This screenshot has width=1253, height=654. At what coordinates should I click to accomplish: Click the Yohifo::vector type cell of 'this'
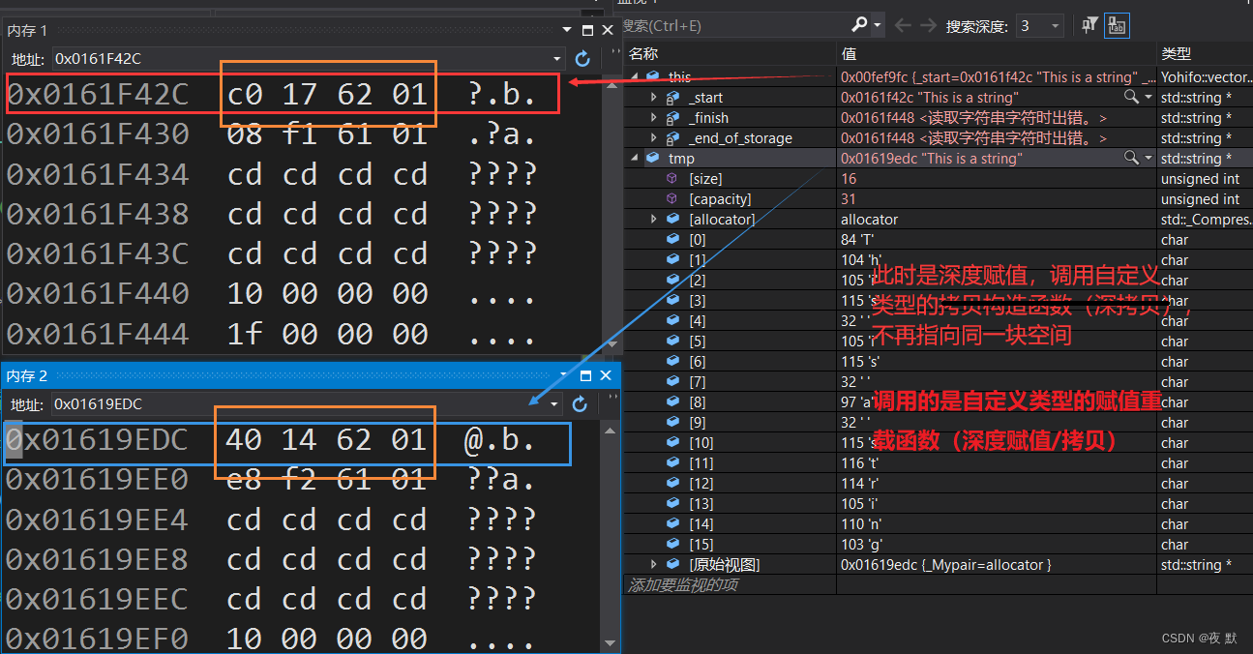(1207, 77)
